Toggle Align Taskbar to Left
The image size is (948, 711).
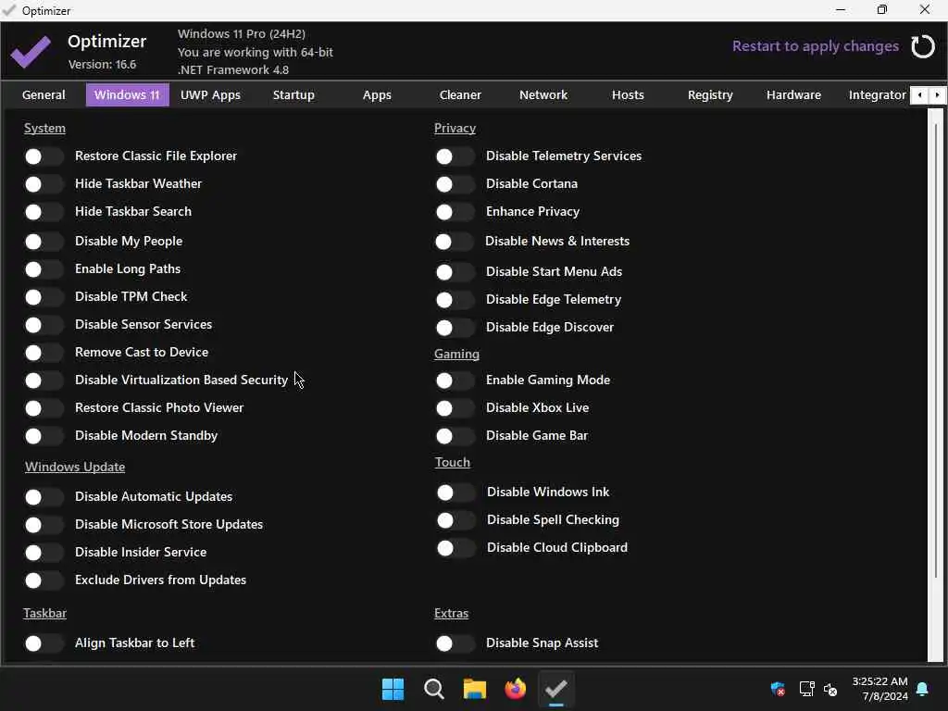coord(44,644)
